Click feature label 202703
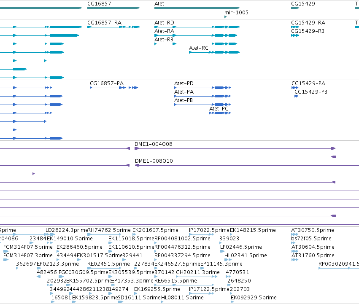Screen dimensions: 359x304 pos(240,289)
